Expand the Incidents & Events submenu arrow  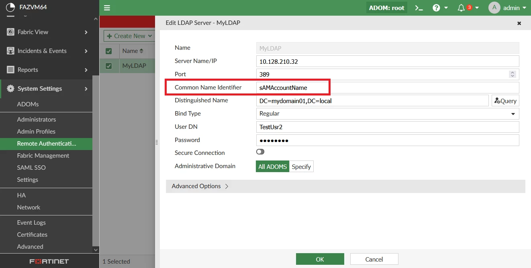86,51
